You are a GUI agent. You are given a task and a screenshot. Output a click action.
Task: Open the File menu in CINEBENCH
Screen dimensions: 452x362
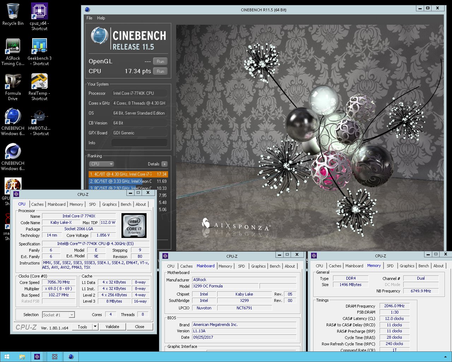(89, 18)
